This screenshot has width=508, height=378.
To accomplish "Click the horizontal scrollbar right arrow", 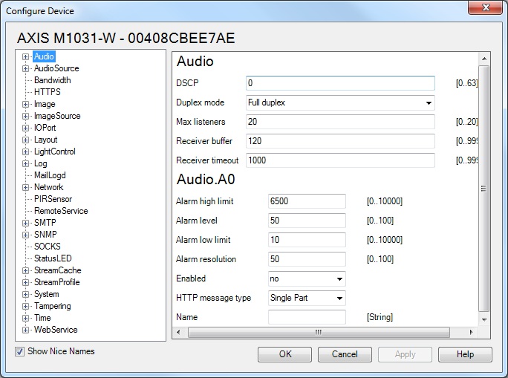I will coord(471,333).
